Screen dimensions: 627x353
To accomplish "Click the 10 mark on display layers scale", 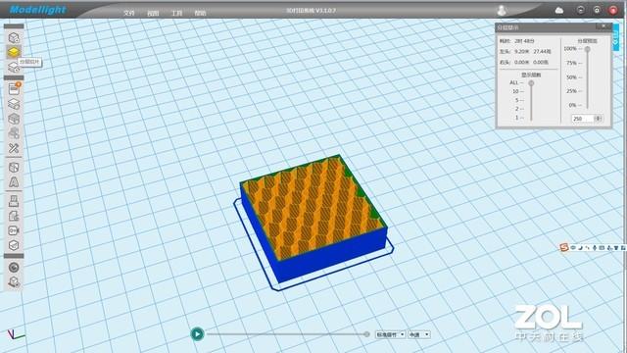I will (516, 91).
